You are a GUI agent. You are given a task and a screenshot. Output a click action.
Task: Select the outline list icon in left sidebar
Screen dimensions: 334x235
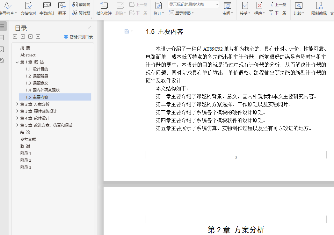click(x=2, y=26)
